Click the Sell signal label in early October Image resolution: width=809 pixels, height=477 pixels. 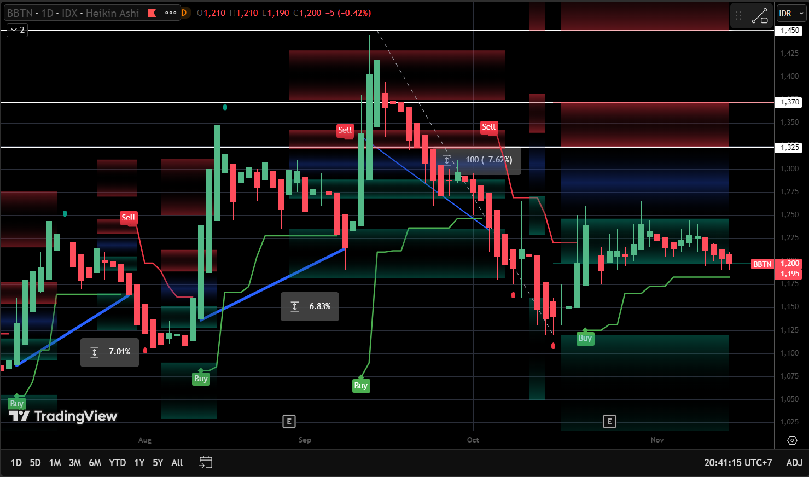pos(488,127)
